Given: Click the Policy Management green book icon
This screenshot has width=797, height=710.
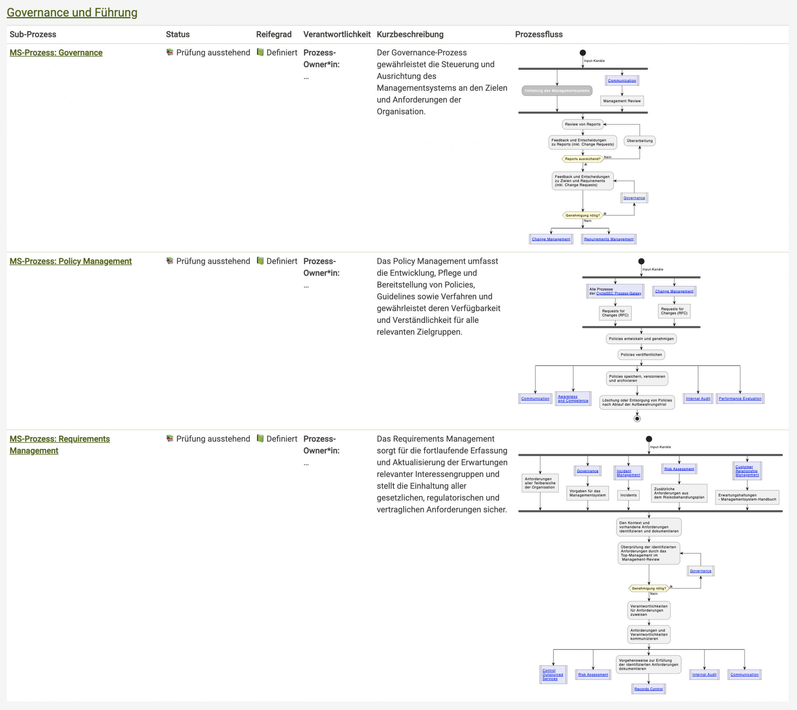Looking at the screenshot, I should (260, 261).
